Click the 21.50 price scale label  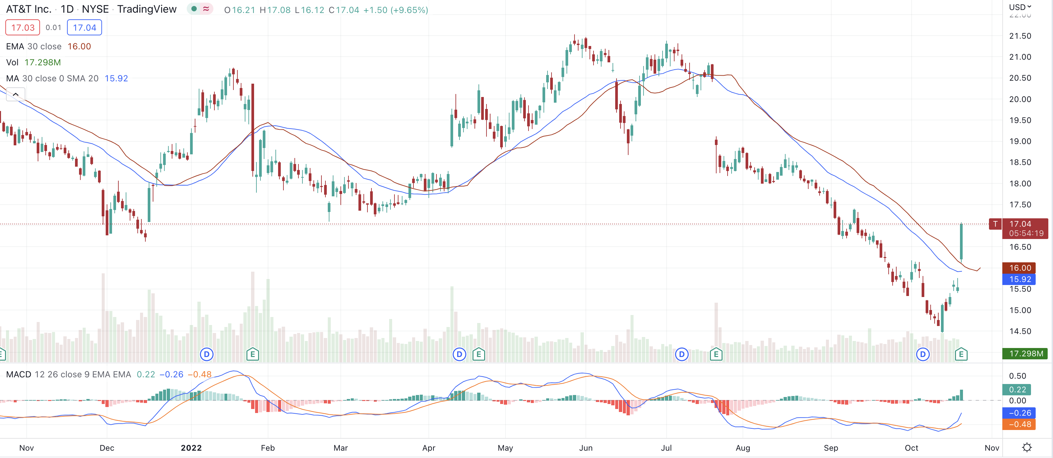[x=1020, y=36]
